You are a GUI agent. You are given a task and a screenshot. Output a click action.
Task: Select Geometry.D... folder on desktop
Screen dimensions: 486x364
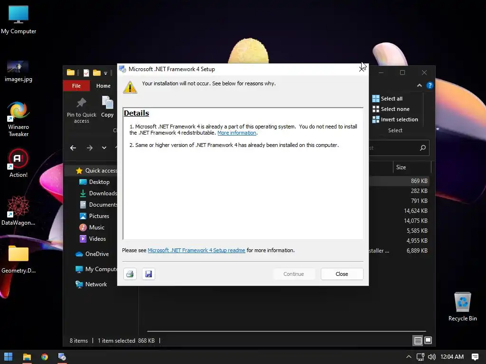tap(19, 259)
